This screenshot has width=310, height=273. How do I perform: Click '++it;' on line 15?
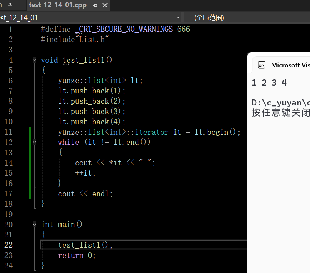click(85, 173)
